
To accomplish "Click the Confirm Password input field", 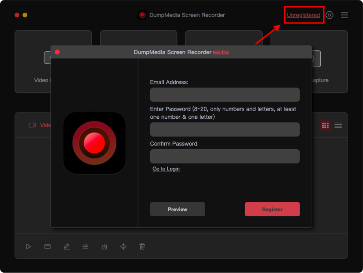I will [x=225, y=156].
